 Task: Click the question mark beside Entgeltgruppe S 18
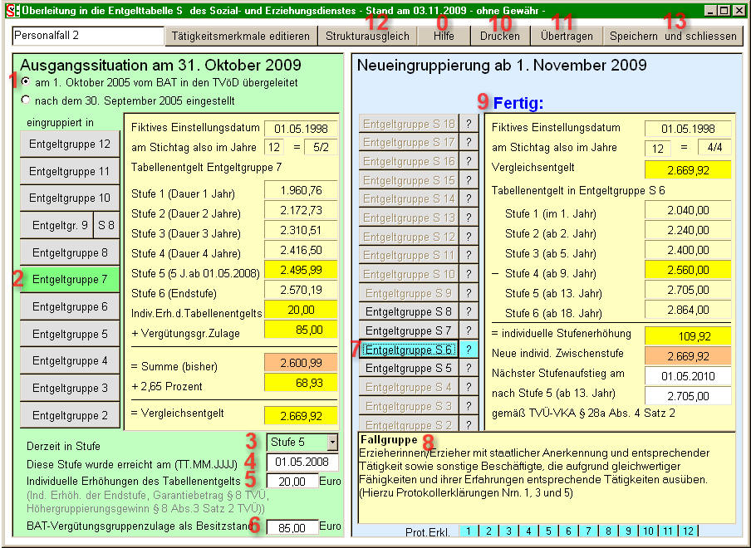point(468,124)
